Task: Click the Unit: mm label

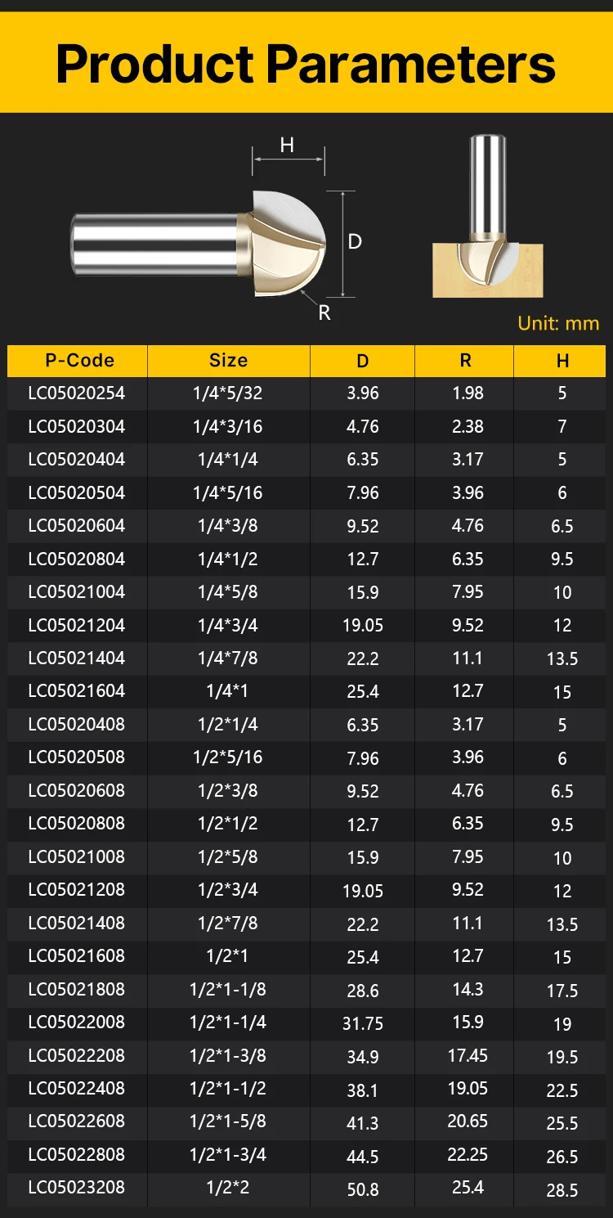Action: coord(558,324)
